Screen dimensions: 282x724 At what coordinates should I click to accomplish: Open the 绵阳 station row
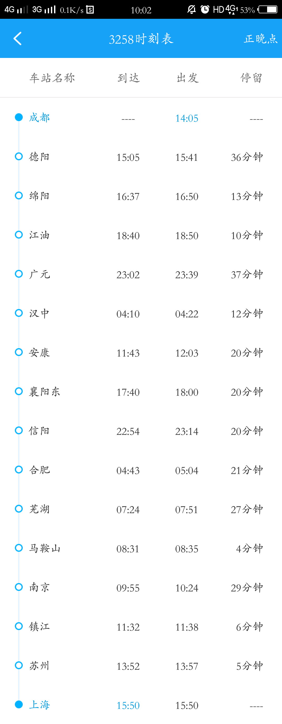coord(141,196)
